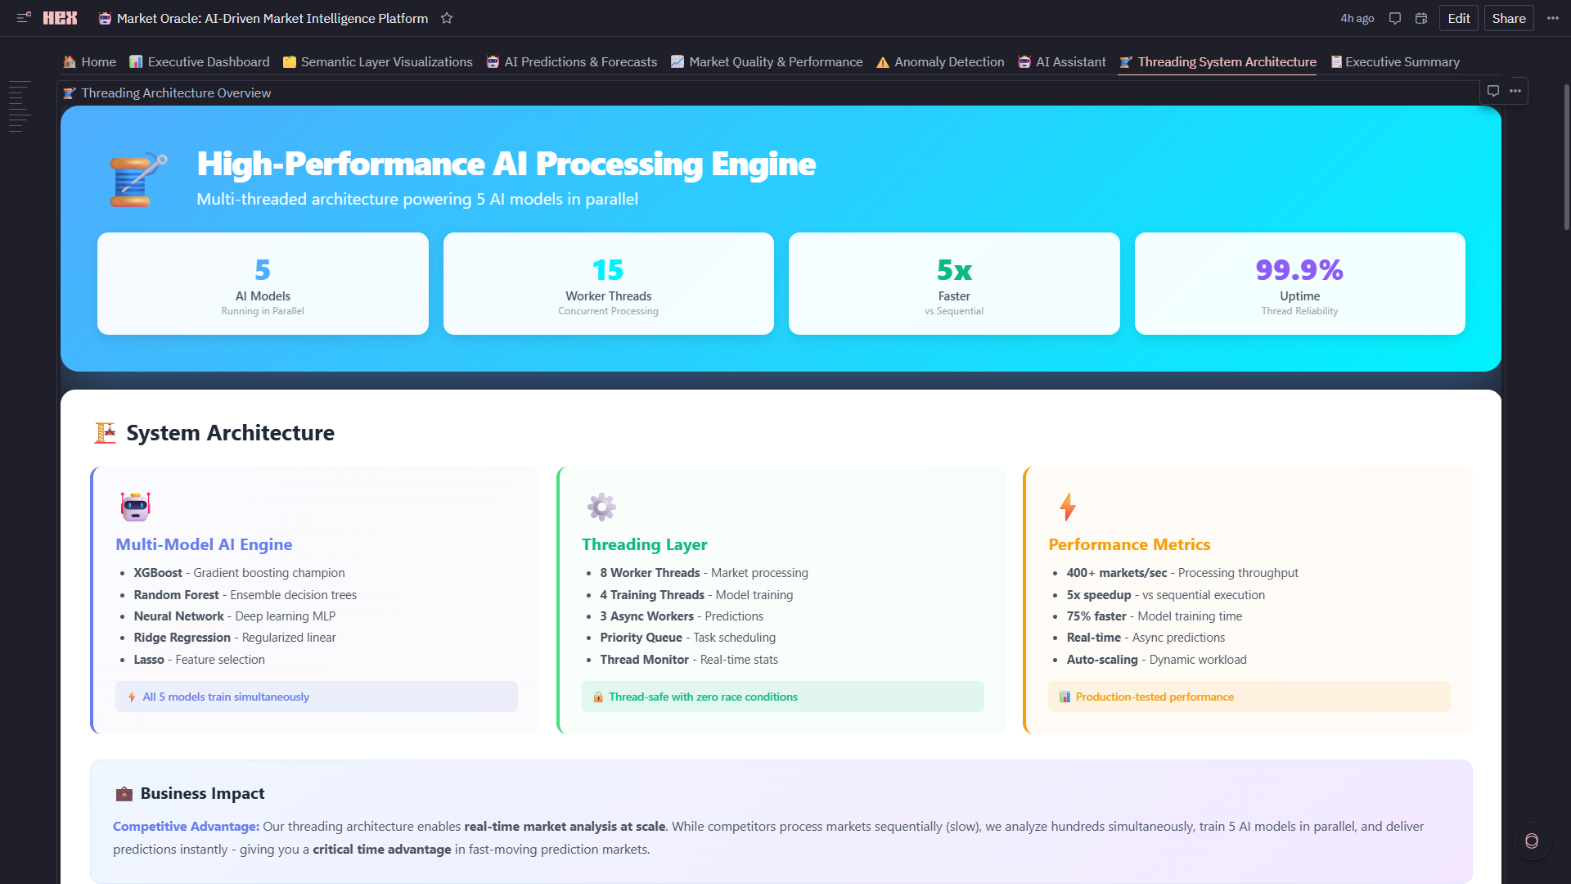Viewport: 1571px width, 884px height.
Task: Click the Hex logo
Action: 60,18
